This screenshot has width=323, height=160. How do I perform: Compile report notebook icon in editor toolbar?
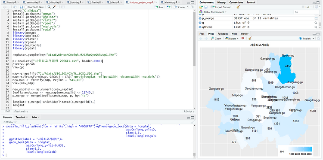63,7
